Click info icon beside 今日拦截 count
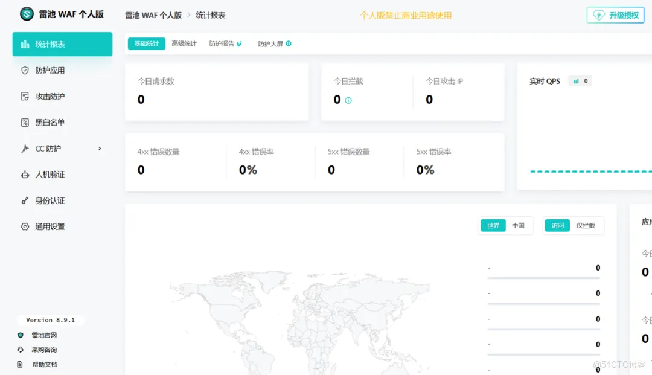 348,100
